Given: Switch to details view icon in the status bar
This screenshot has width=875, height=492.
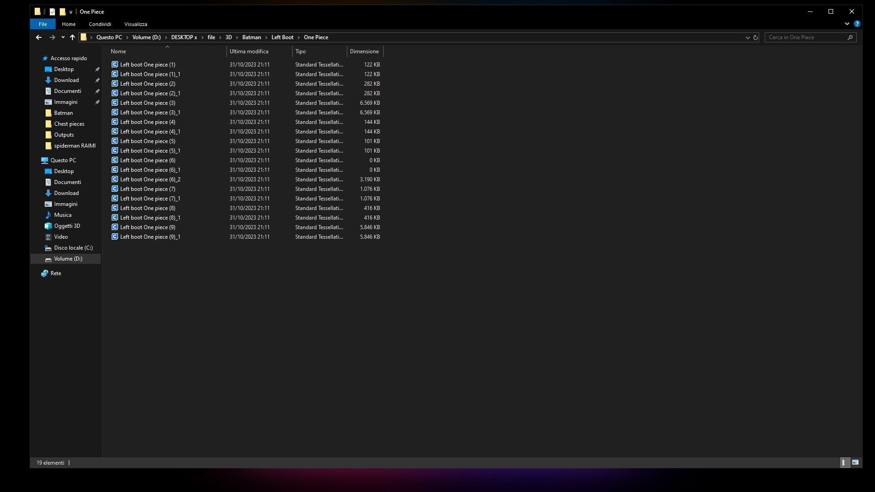Looking at the screenshot, I should point(844,462).
